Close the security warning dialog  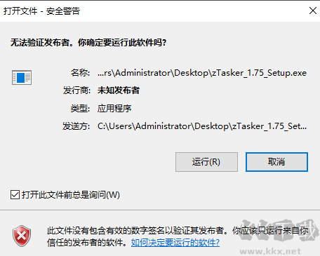313,11
